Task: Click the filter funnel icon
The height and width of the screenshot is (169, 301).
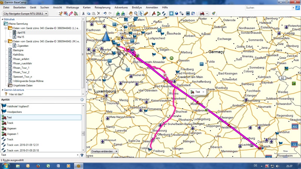Action: point(82,155)
